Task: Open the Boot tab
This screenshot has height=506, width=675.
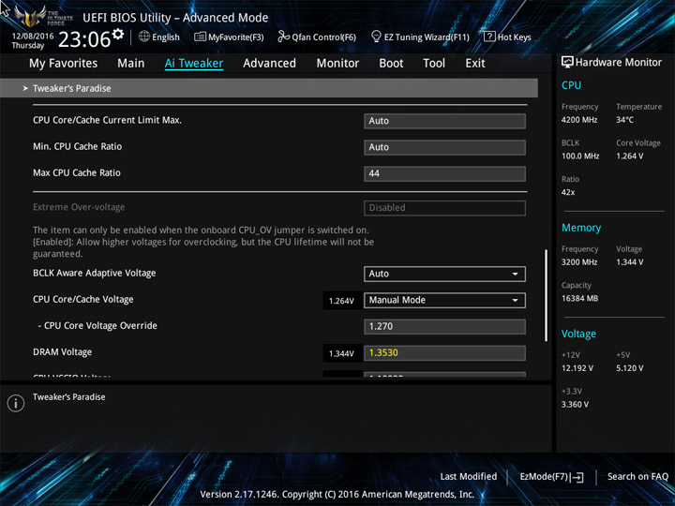Action: click(391, 64)
